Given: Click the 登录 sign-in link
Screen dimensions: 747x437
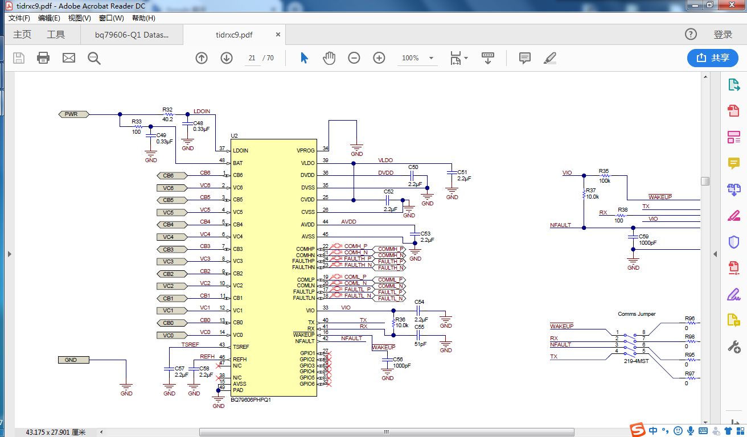Looking at the screenshot, I should 723,35.
